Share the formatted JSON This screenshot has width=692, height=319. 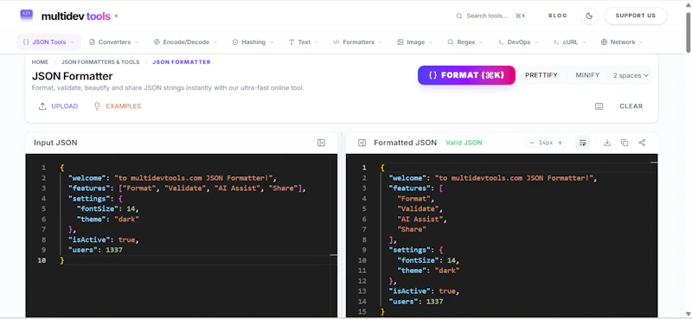[x=642, y=143]
